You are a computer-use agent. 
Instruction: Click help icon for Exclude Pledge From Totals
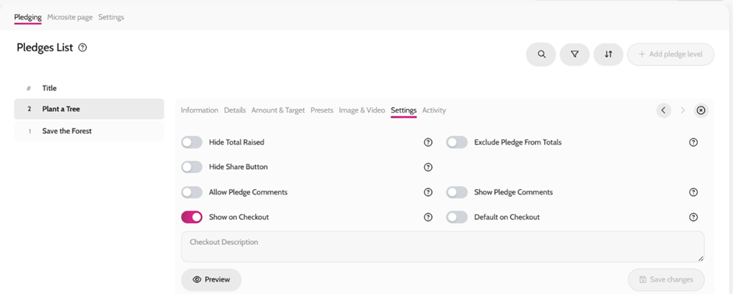click(693, 142)
